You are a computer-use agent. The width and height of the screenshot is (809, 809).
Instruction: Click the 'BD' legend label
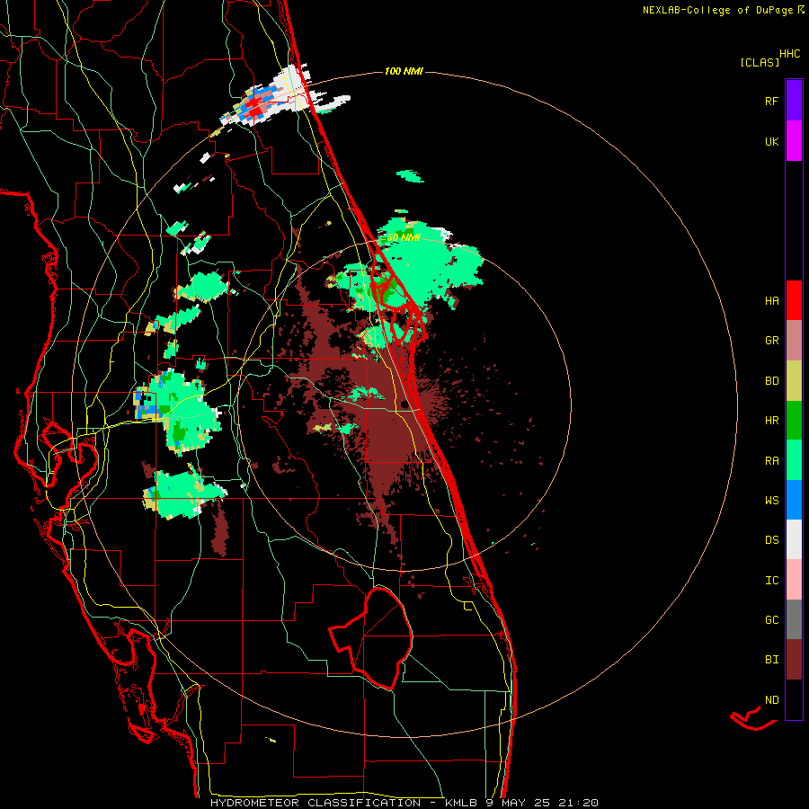(x=771, y=381)
